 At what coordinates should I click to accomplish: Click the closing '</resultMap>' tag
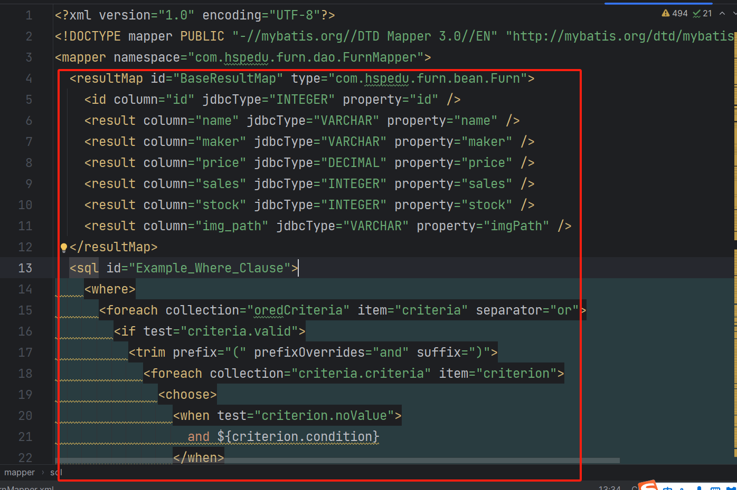(114, 247)
